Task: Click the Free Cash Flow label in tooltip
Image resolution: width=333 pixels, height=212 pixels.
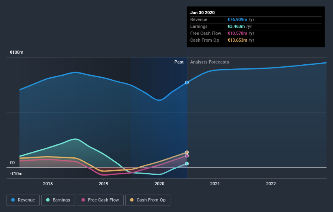Action: click(x=206, y=33)
